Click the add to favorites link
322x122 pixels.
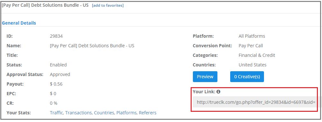click(108, 5)
